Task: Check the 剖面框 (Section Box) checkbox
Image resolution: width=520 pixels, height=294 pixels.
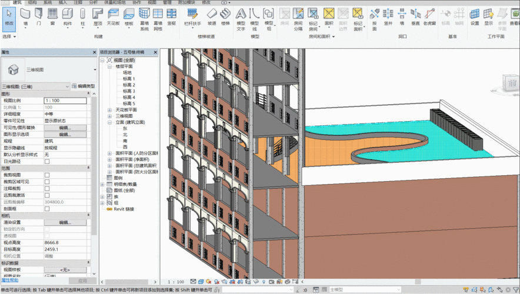Action: (x=47, y=208)
